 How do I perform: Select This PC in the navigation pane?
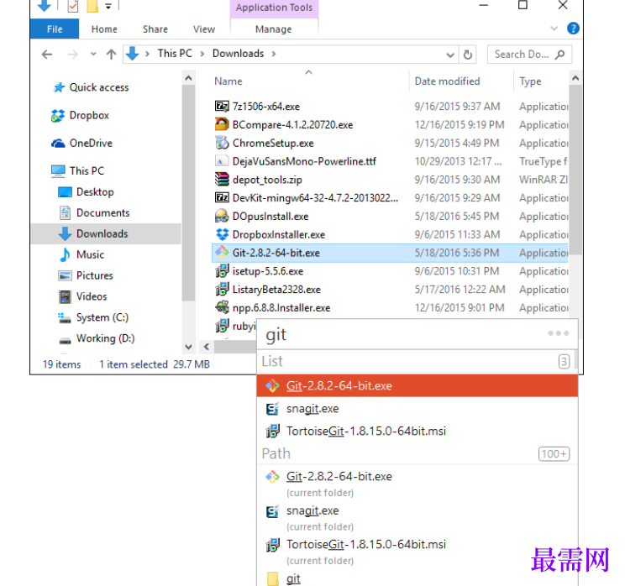pyautogui.click(x=87, y=171)
